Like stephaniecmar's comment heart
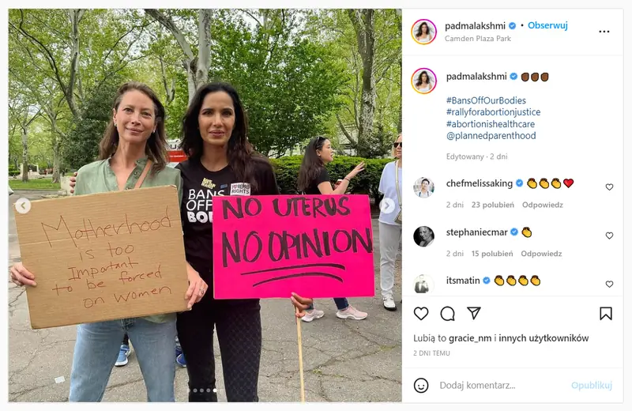The height and width of the screenshot is (411, 632). pyautogui.click(x=609, y=236)
